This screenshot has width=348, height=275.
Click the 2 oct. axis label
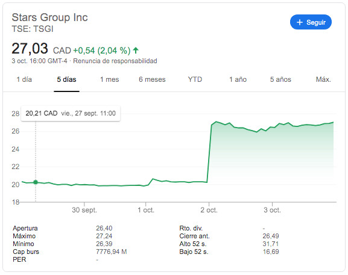(x=209, y=210)
